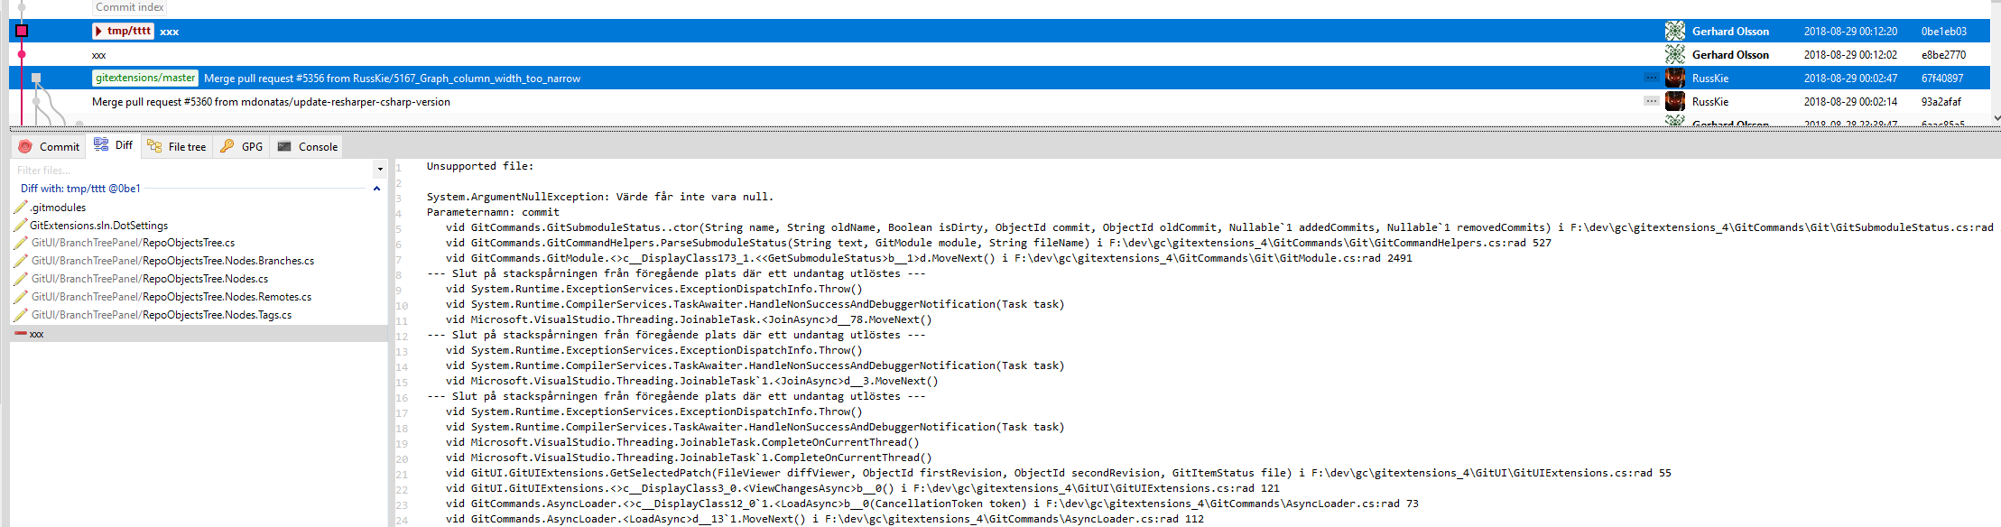Click the 'Unsupported file:' line in diff viewer
2001x527 pixels.
coord(480,166)
